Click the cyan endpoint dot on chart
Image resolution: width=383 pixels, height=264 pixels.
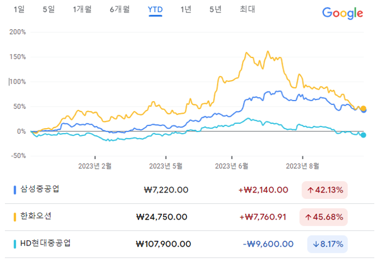(363, 135)
